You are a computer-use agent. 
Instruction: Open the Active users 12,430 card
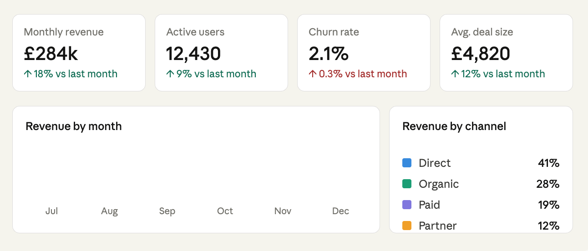[x=221, y=53]
